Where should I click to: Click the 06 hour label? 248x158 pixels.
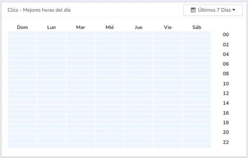coord(226,64)
